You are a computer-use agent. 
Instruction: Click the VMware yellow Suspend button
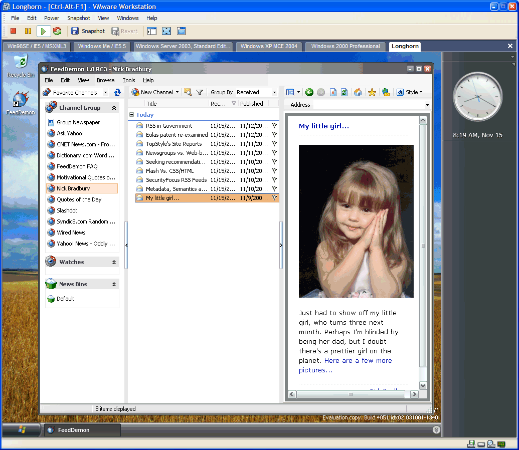pyautogui.click(x=28, y=31)
